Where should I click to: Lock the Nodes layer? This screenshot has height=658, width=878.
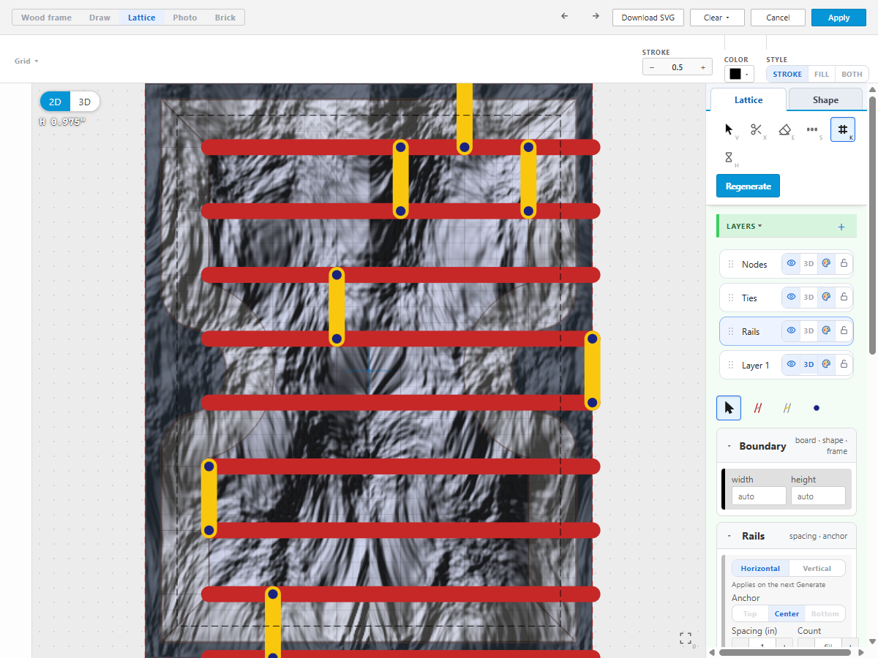coord(844,264)
